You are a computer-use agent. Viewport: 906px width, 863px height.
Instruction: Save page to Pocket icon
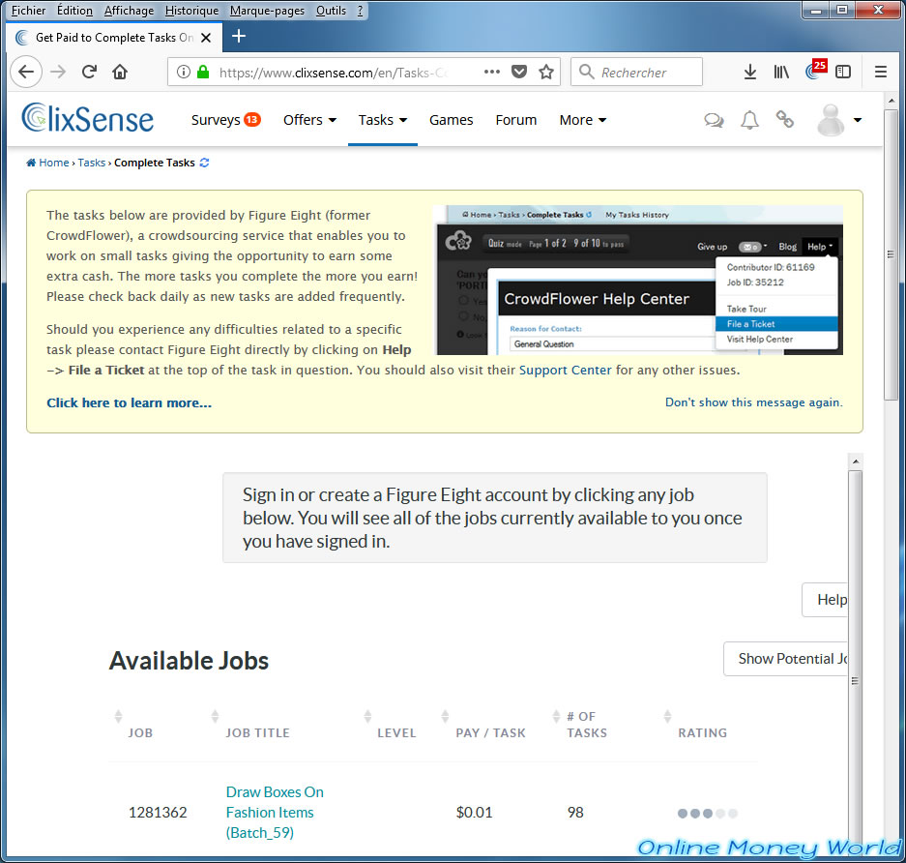[519, 72]
